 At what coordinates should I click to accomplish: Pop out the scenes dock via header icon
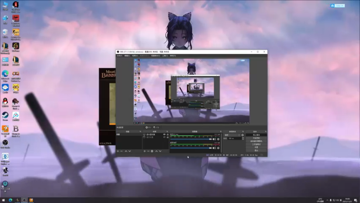click(140, 132)
